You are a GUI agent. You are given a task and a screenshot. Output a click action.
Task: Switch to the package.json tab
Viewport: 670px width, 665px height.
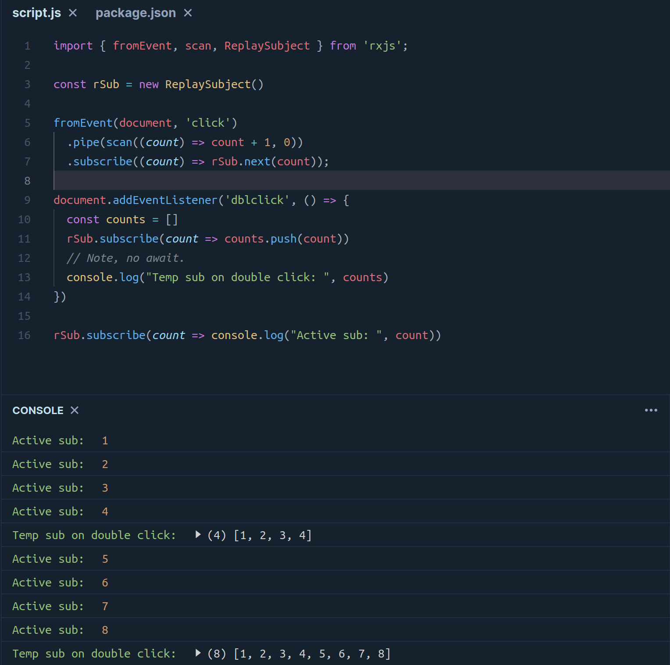pyautogui.click(x=135, y=13)
